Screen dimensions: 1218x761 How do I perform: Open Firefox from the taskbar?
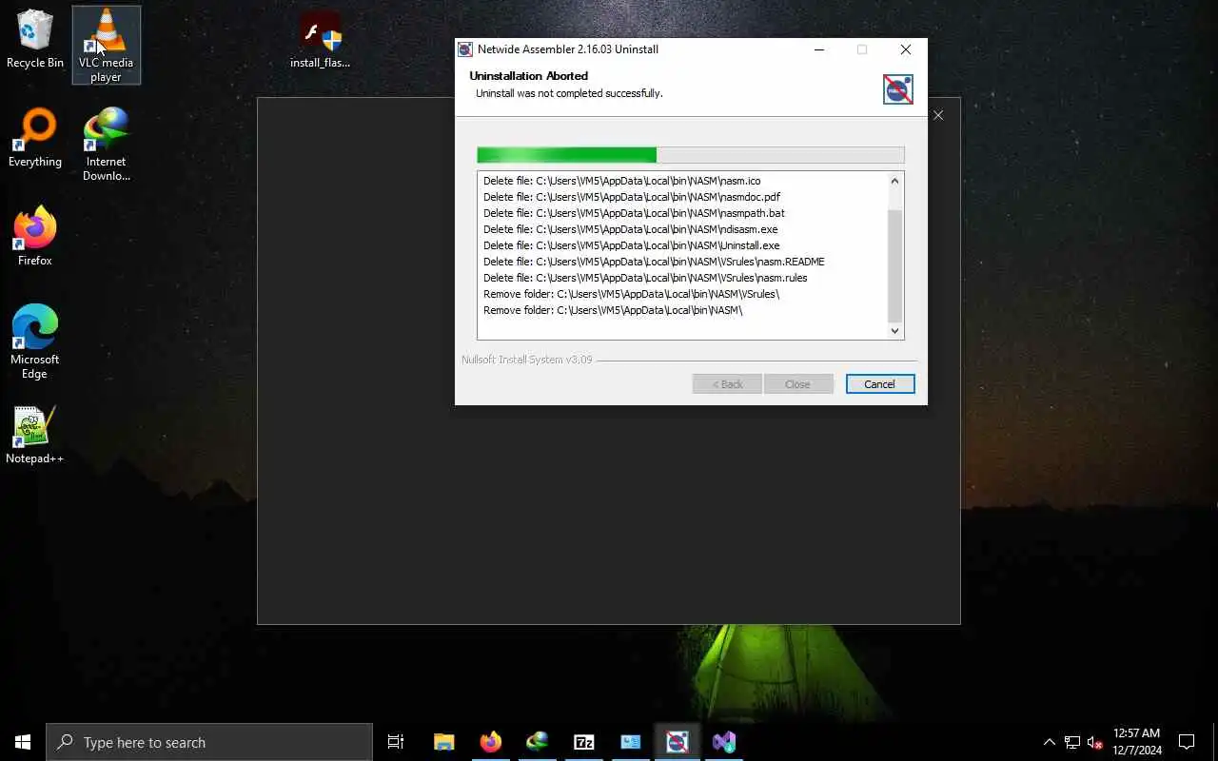point(491,742)
